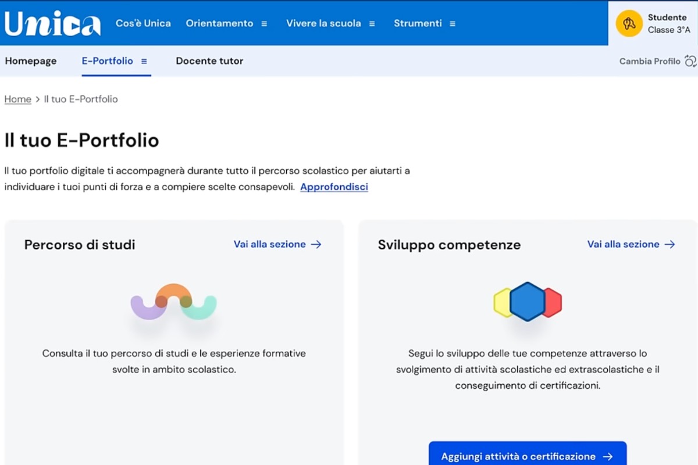
Task: Open Vai alla sezione for Percorso di studi
Action: [270, 245]
